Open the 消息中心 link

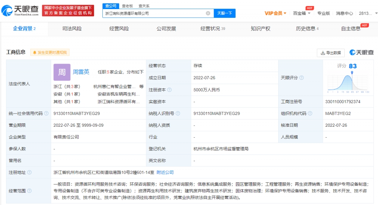[x=344, y=13]
